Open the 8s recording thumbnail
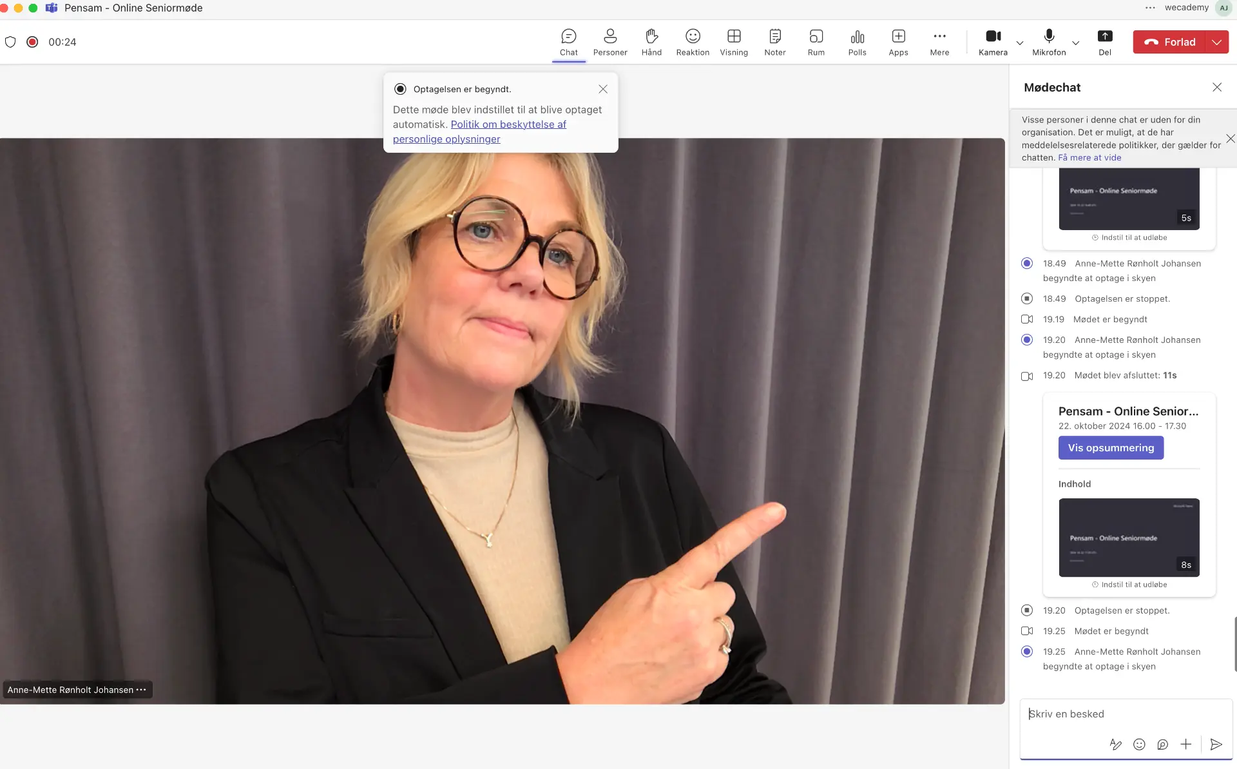Viewport: 1237px width, 769px height. (1129, 538)
